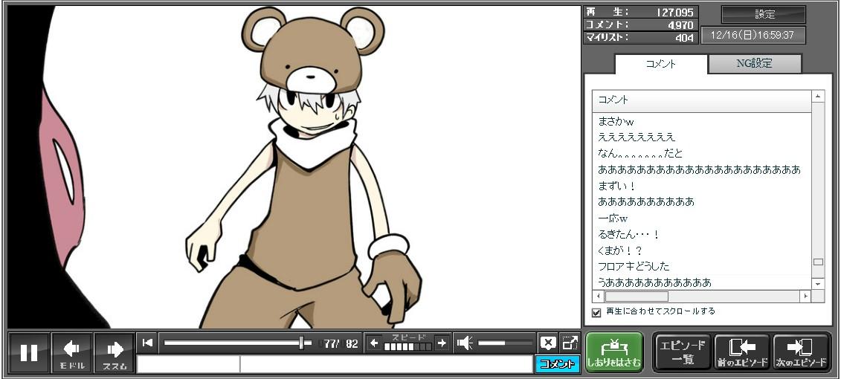
Task: Decrease playback speed with left arrow
Action: pyautogui.click(x=374, y=343)
